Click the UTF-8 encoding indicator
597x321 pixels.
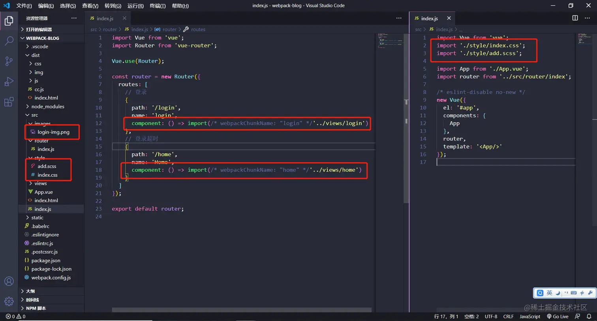click(x=491, y=316)
